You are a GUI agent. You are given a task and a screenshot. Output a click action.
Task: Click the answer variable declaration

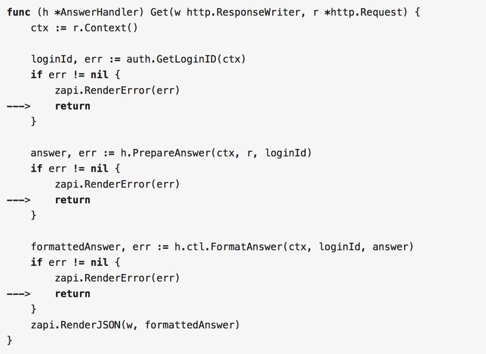(x=48, y=153)
